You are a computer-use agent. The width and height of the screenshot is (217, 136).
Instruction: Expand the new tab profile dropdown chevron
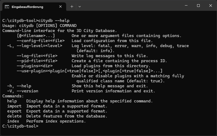click(x=80, y=7)
